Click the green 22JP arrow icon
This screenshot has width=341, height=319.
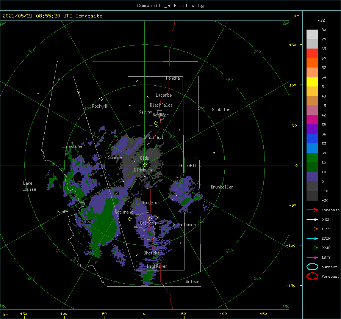point(312,248)
